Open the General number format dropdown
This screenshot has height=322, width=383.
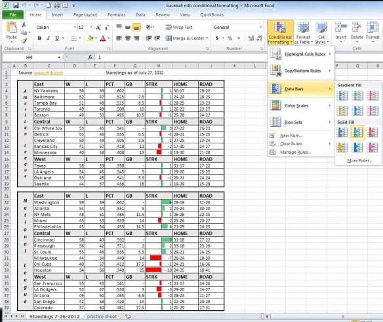260,27
